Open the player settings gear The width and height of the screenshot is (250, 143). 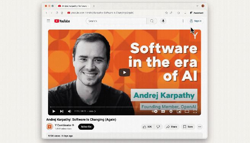point(171,111)
